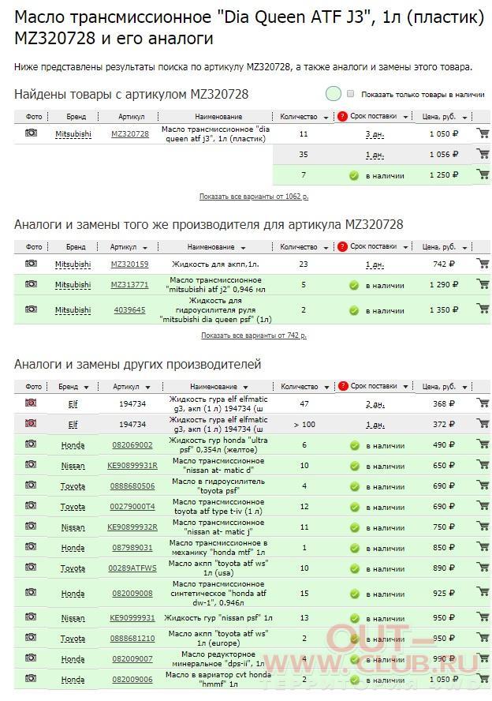The image size is (492, 701).
Task: Sort other-manufacturers table by Артикул arrow
Action: point(147,387)
